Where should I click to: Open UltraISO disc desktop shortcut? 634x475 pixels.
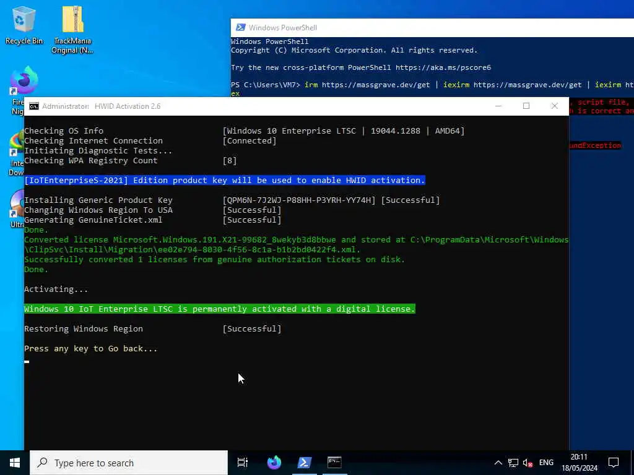point(17,208)
